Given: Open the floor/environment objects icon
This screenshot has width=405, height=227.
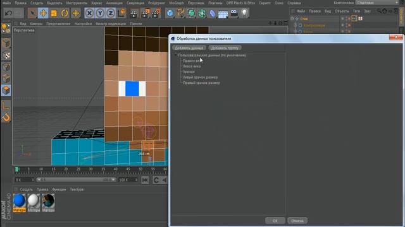Looking at the screenshot, I should [x=223, y=13].
